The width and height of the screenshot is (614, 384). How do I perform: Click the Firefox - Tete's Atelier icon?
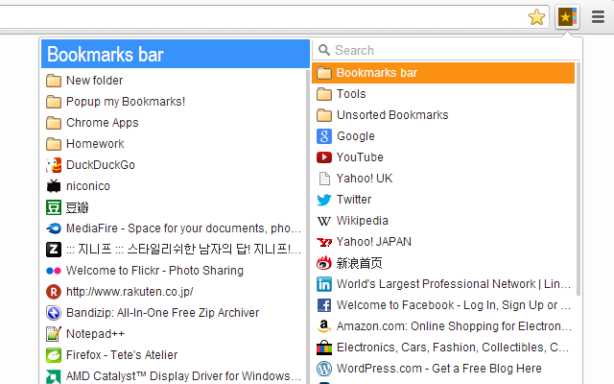point(54,355)
